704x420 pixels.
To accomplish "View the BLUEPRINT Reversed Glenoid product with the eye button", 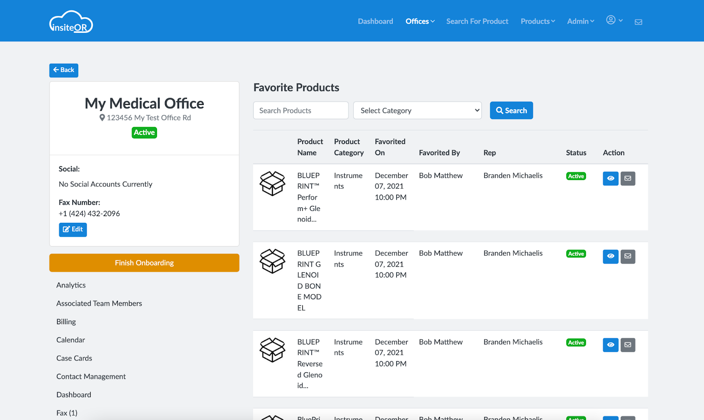I will pos(610,345).
